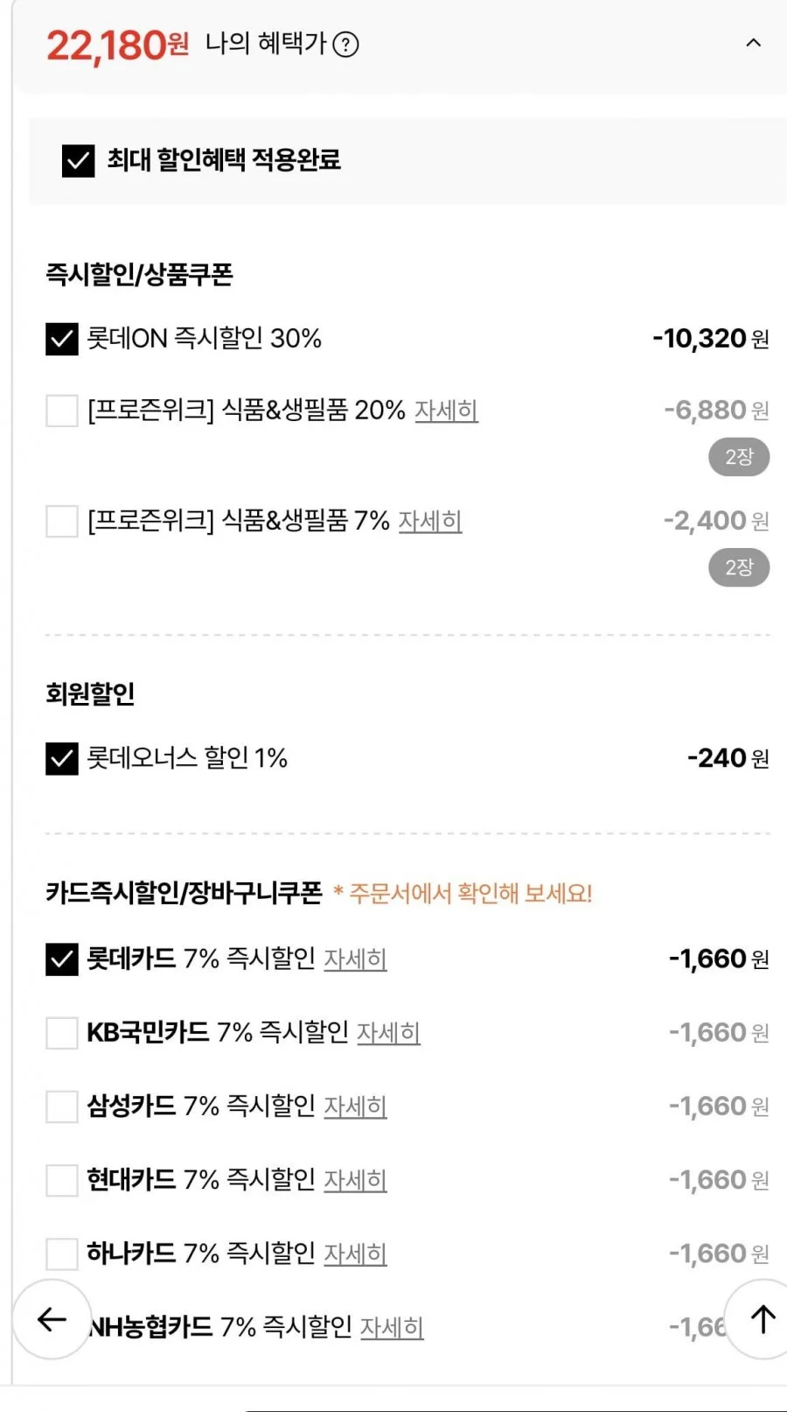Open 자세히 link for 7% 프로즌위크 coupon
Image resolution: width=787 pixels, height=1412 pixels.
coord(430,522)
